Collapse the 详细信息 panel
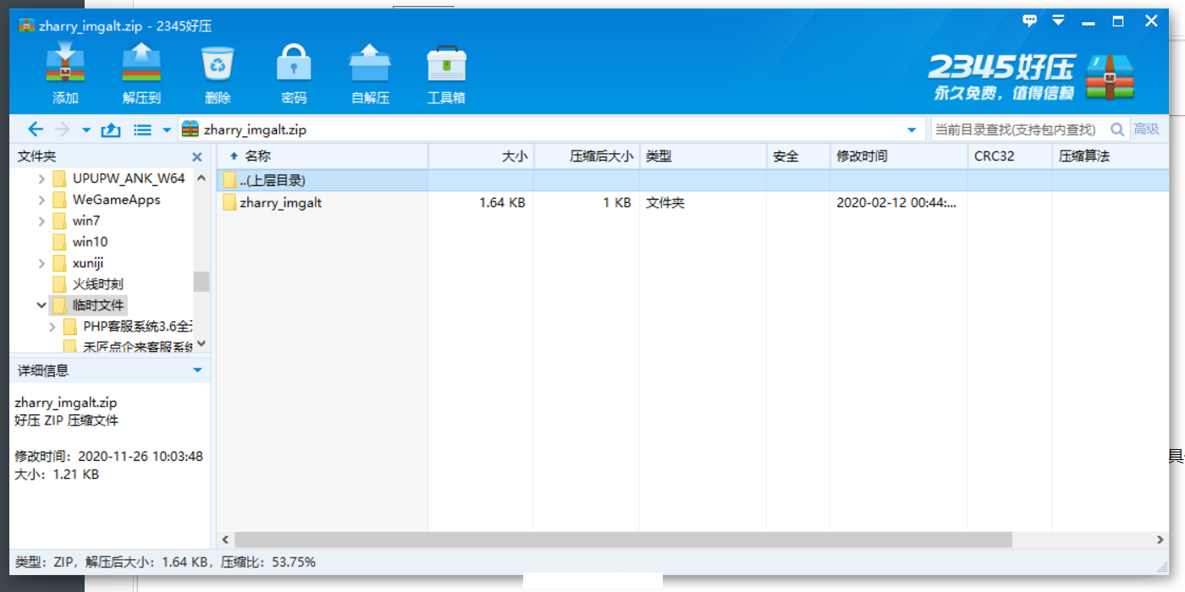This screenshot has width=1185, height=592. click(197, 370)
